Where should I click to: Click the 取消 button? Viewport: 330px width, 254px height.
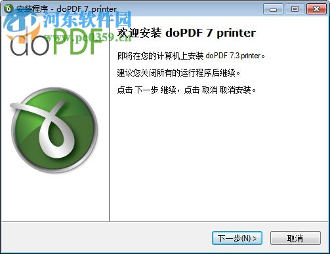tap(295, 238)
